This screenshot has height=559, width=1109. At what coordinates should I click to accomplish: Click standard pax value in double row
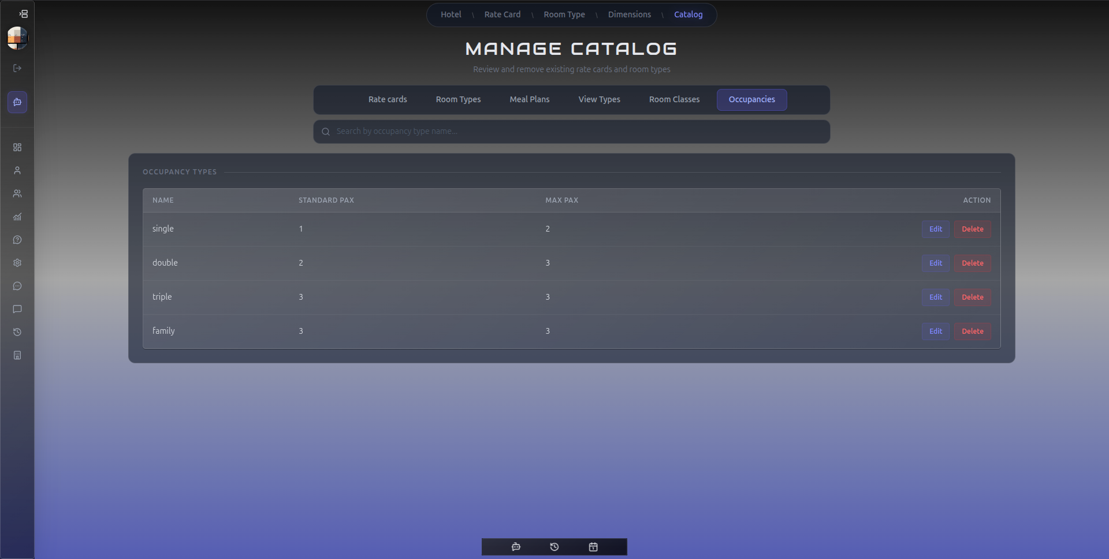tap(301, 263)
